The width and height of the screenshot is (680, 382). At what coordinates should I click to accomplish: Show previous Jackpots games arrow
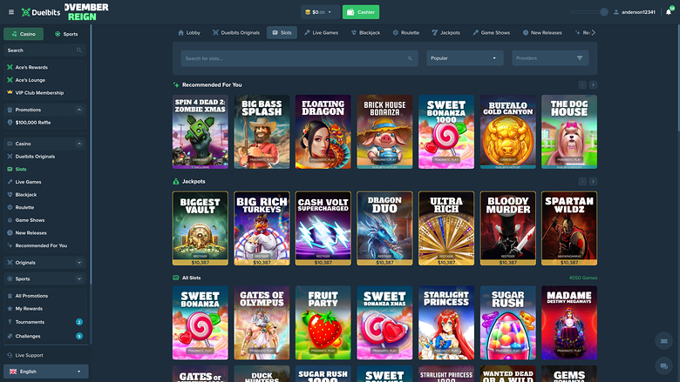582,181
